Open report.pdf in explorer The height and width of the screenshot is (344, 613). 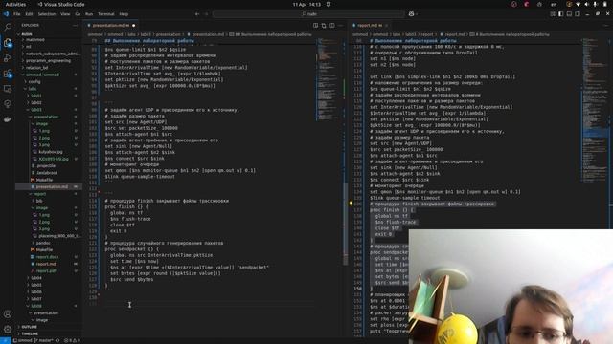46,271
